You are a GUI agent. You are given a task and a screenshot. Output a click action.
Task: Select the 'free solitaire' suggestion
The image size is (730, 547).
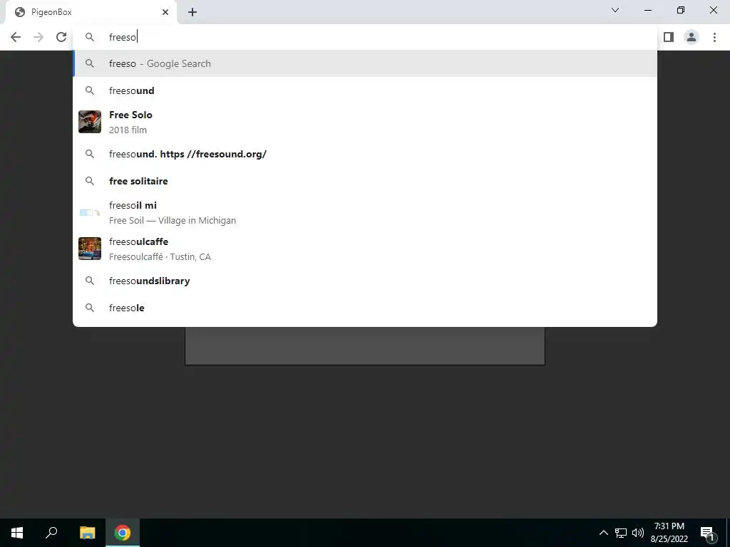click(365, 181)
